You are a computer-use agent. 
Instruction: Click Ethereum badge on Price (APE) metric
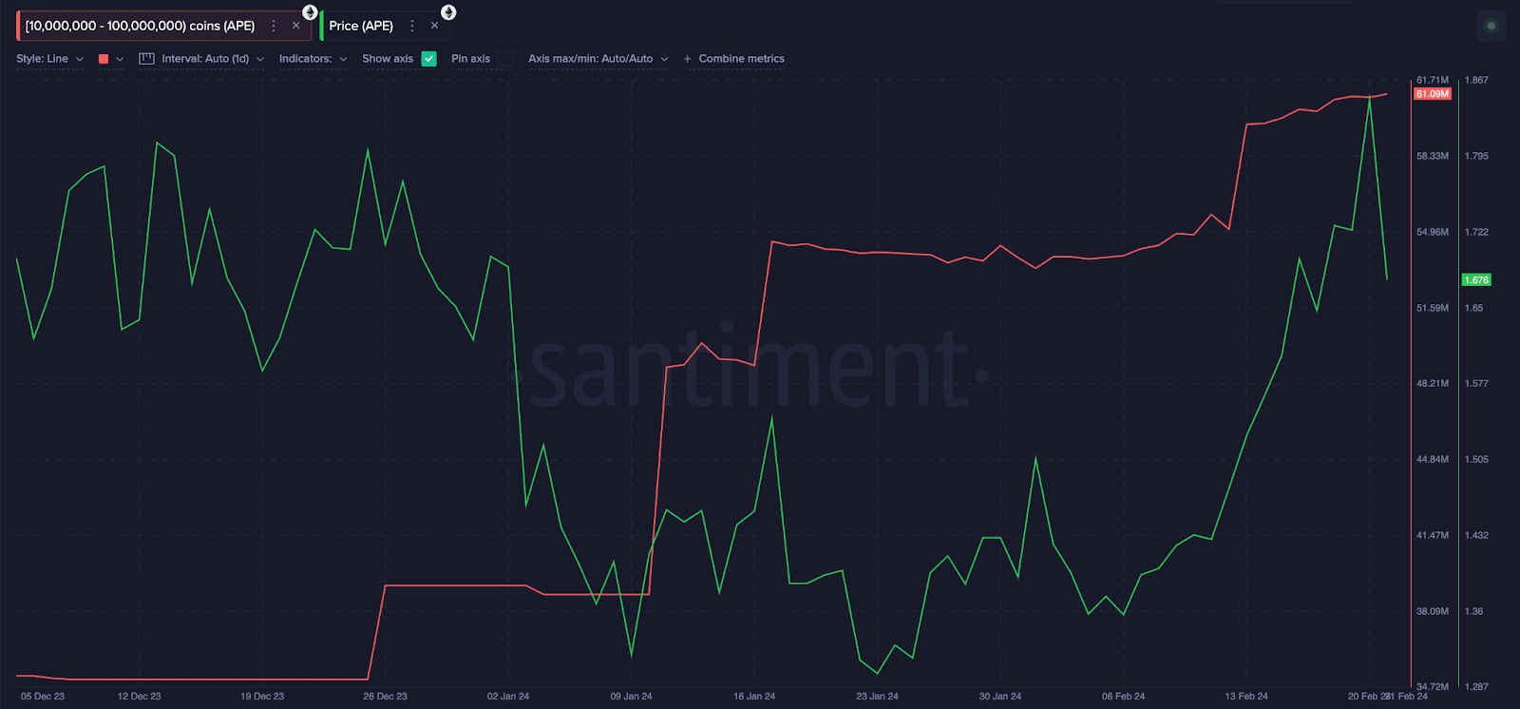click(448, 12)
